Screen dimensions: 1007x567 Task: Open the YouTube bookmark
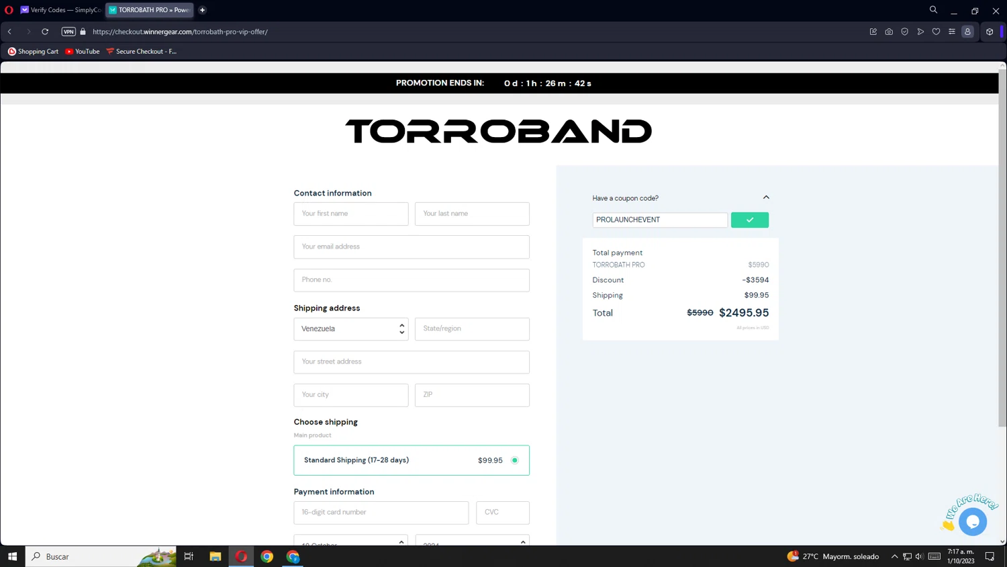pos(82,51)
